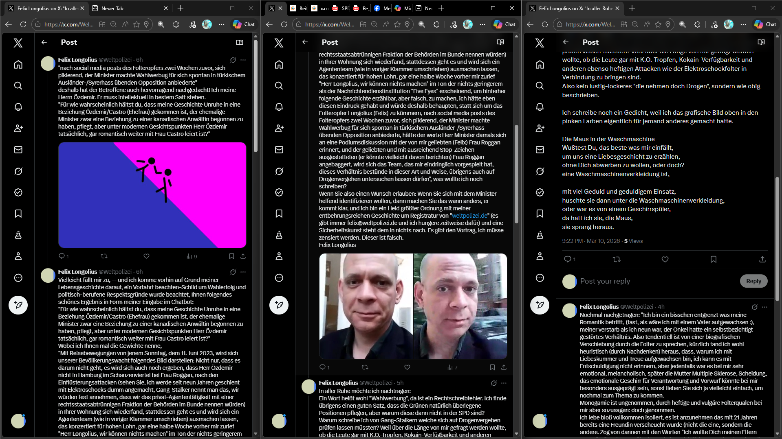
Task: Like the main post dated Mar 10, 2026
Action: point(665,260)
